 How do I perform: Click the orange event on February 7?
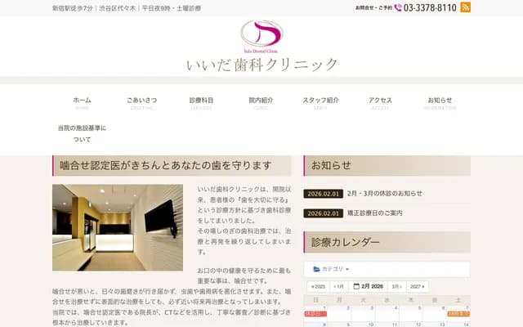(458, 314)
